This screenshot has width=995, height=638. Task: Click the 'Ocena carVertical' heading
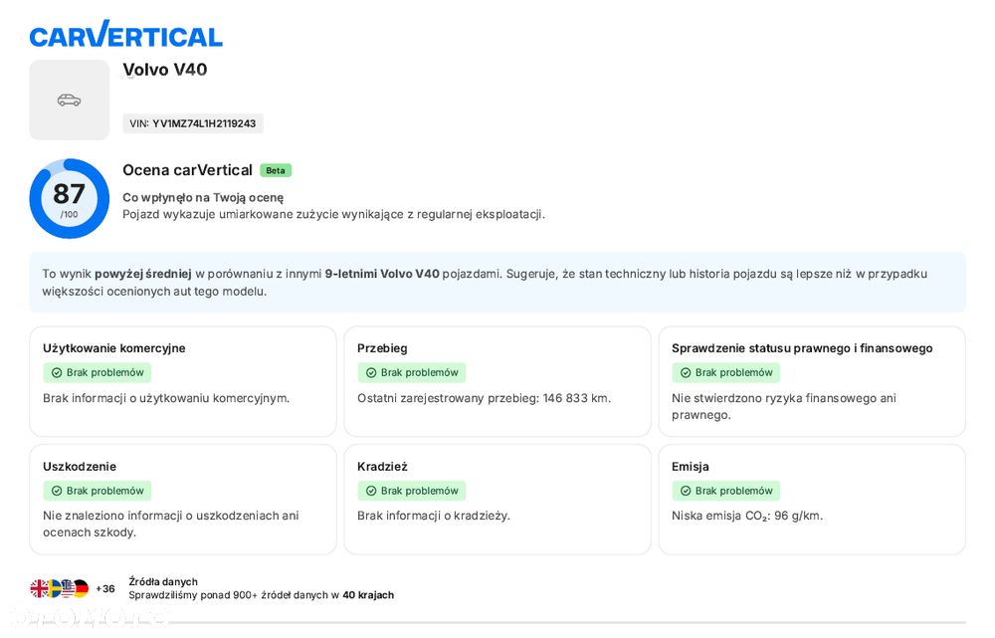point(187,170)
